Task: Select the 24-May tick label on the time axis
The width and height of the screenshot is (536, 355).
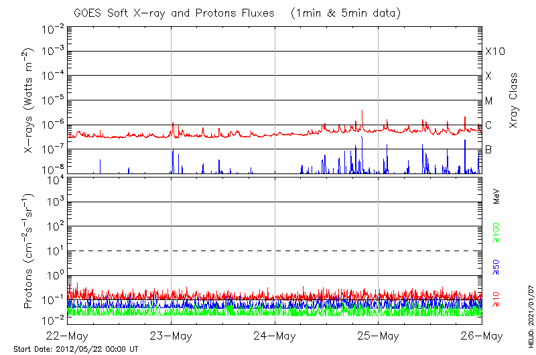Action: 275,336
